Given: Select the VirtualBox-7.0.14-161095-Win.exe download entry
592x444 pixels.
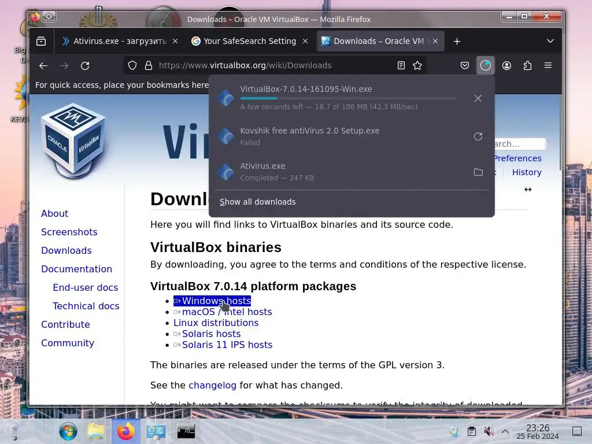Looking at the screenshot, I should coord(351,98).
